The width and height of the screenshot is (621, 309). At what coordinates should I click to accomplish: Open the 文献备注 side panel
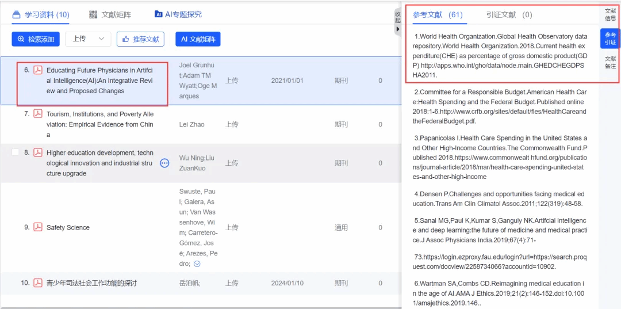[x=610, y=62]
